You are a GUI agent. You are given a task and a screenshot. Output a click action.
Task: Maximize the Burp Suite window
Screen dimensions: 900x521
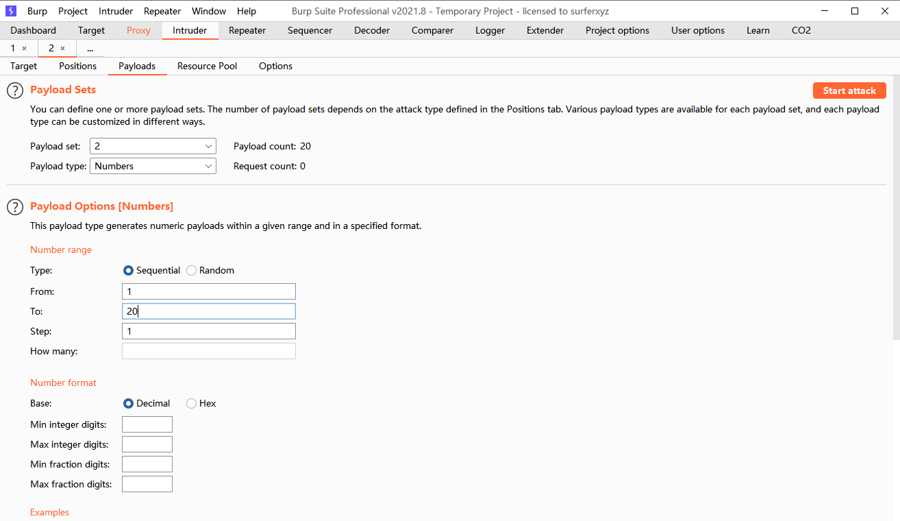coord(855,11)
